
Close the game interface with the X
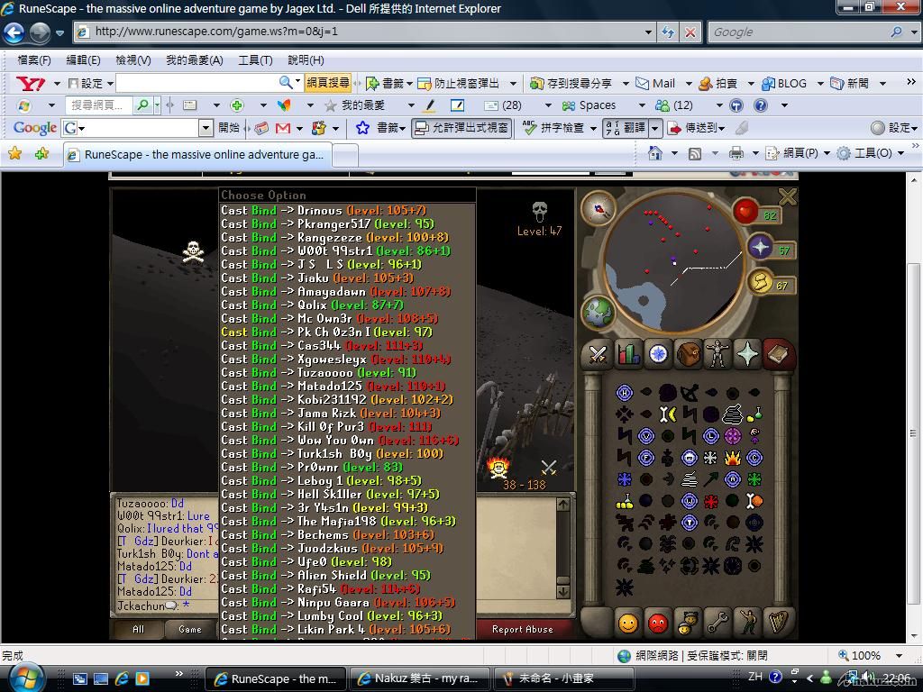click(788, 197)
